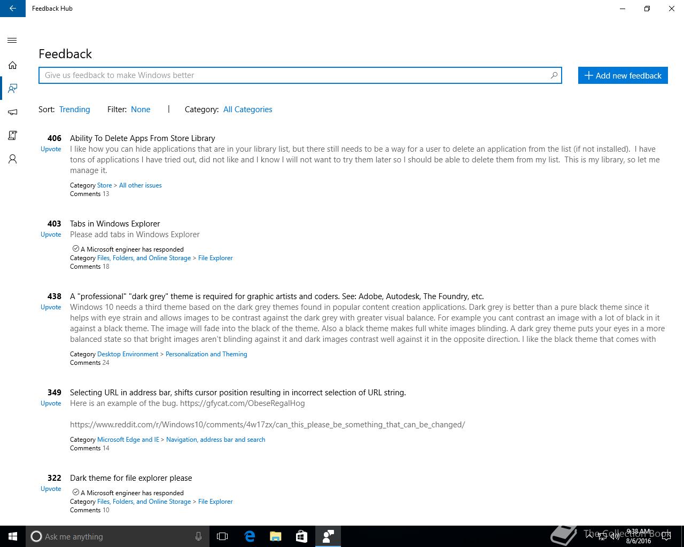Open the Category dropdown All Categories
This screenshot has height=547, width=684.
click(x=247, y=110)
